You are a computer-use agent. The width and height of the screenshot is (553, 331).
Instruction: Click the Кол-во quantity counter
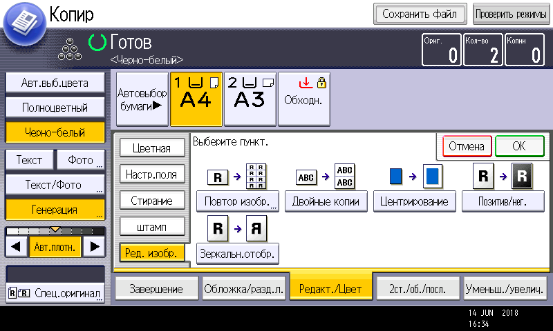[482, 50]
